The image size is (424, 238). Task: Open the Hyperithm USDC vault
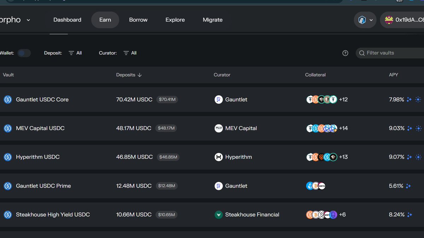tap(38, 157)
